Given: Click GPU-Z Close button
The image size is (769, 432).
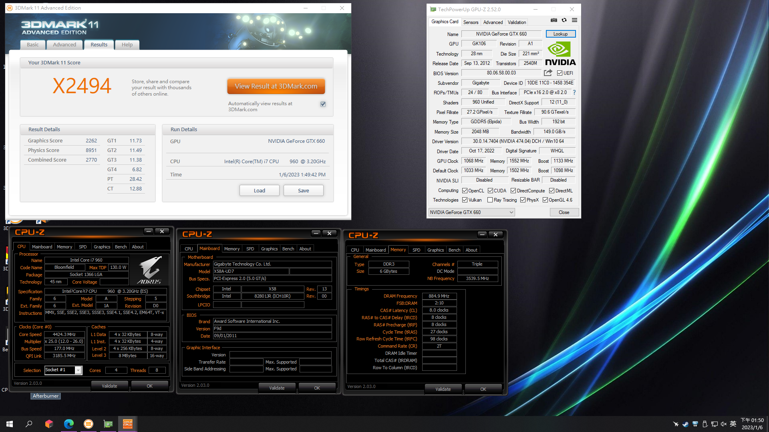Looking at the screenshot, I should tap(564, 212).
